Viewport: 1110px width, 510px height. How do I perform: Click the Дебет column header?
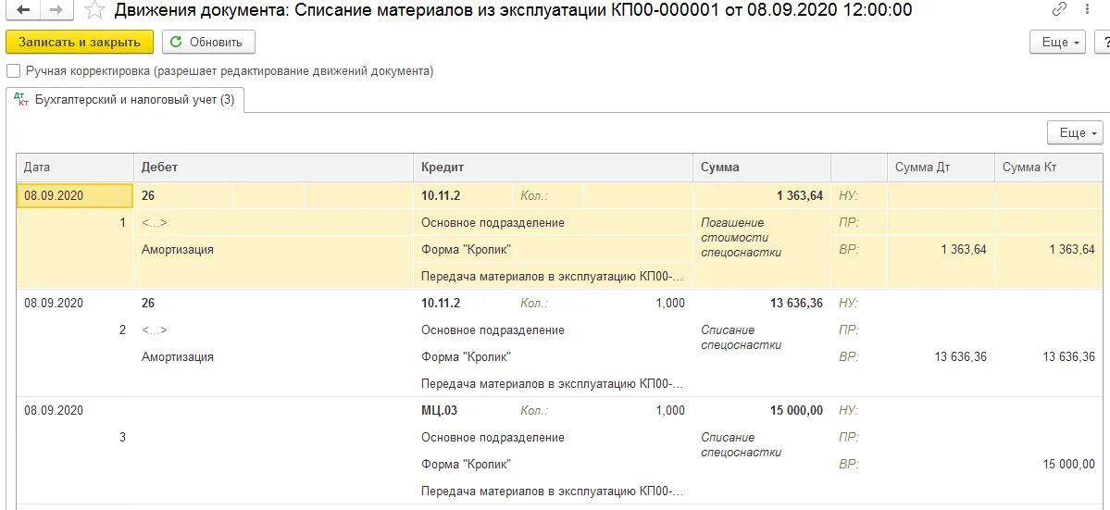[x=273, y=168]
